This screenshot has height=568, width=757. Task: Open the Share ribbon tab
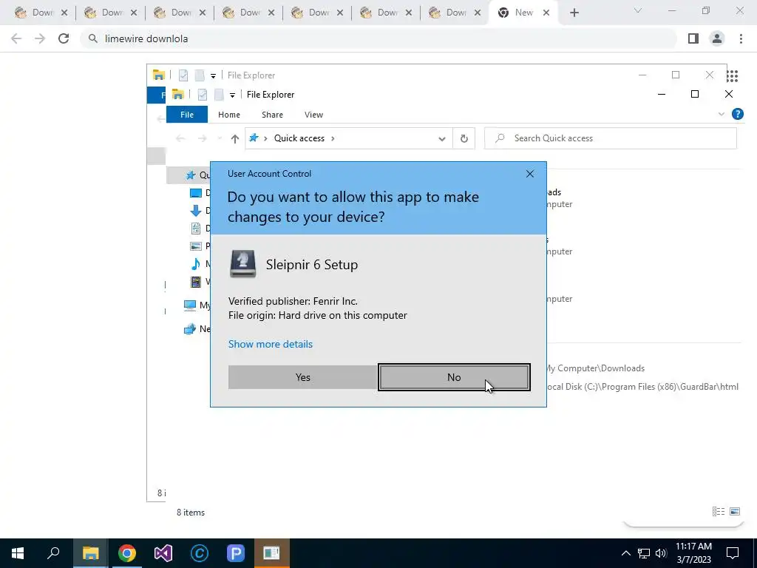(x=272, y=115)
